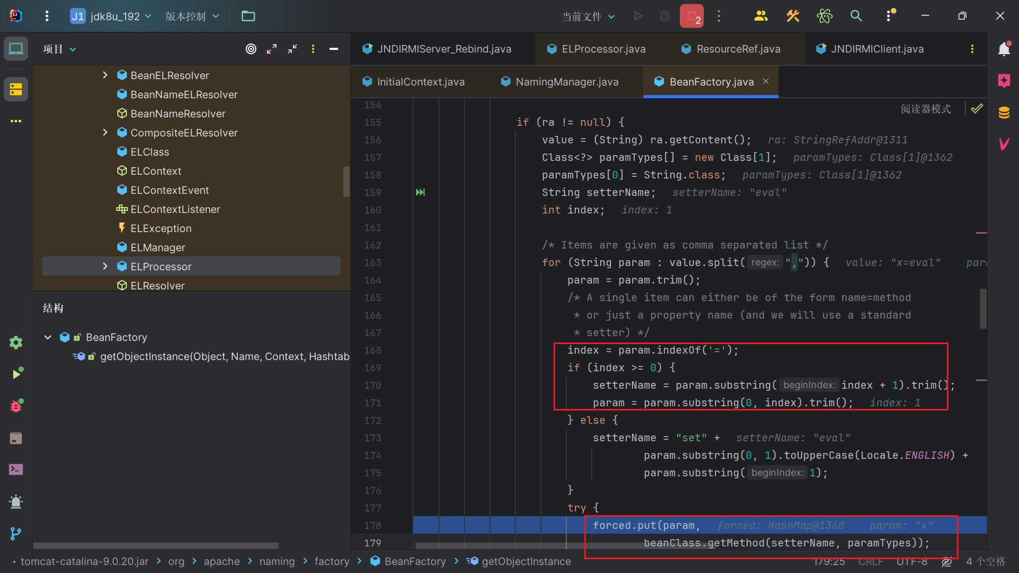Toggle the Project tool window button
Image resolution: width=1019 pixels, height=573 pixels.
click(16, 49)
